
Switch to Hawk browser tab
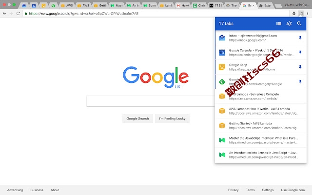pos(182,5)
